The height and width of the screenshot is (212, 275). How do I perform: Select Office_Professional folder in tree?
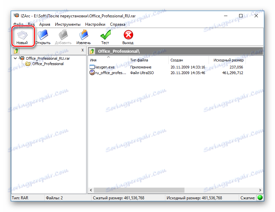tap(48, 64)
